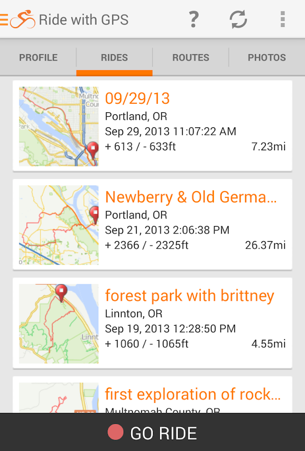Switch to the PROFILE tab

tap(38, 58)
